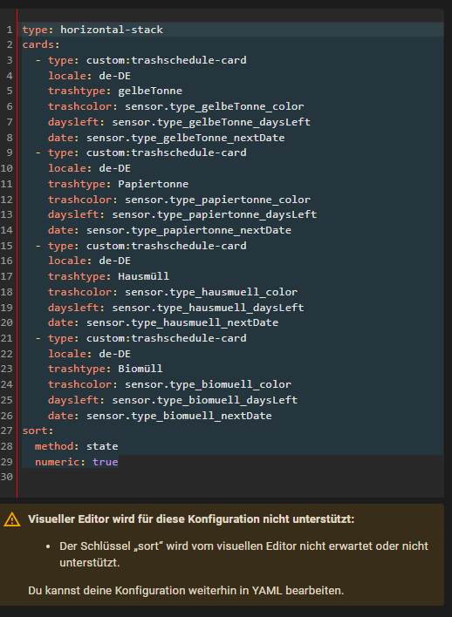This screenshot has width=452, height=617.
Task: Click 'custom:trashschedule-card' on line 21
Action: [x=167, y=338]
